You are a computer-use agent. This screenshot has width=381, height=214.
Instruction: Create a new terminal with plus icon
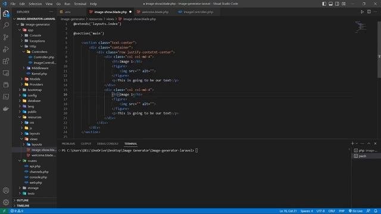pos(352,144)
